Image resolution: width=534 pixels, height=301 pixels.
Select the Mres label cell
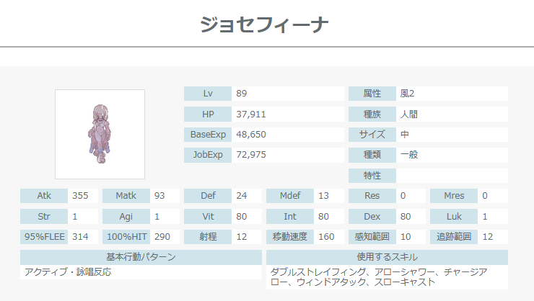tap(454, 196)
